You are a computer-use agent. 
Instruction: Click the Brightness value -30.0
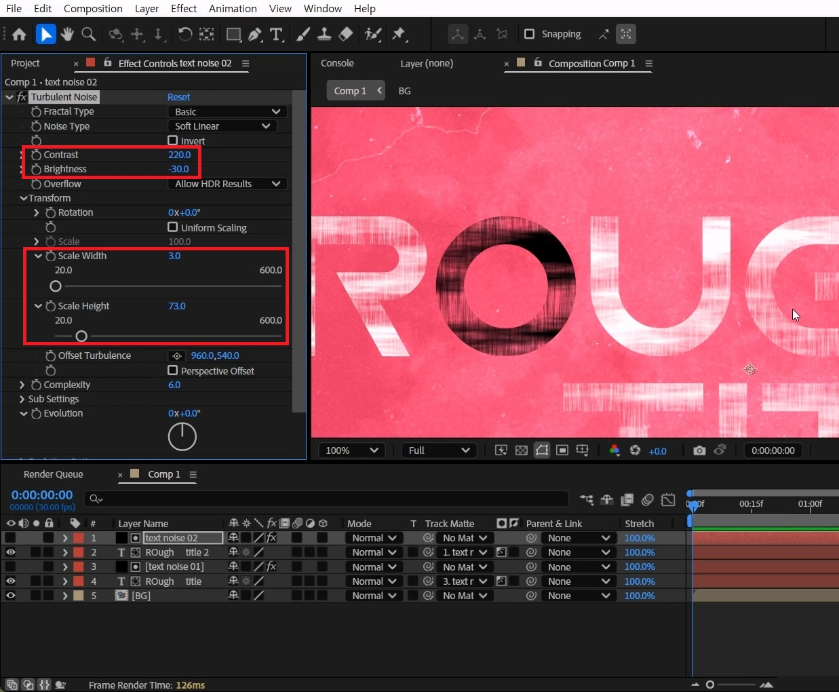(x=178, y=169)
